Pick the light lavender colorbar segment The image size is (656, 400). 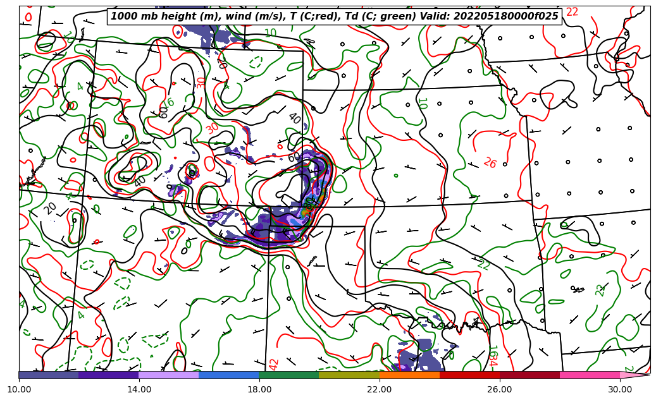pyautogui.click(x=168, y=375)
